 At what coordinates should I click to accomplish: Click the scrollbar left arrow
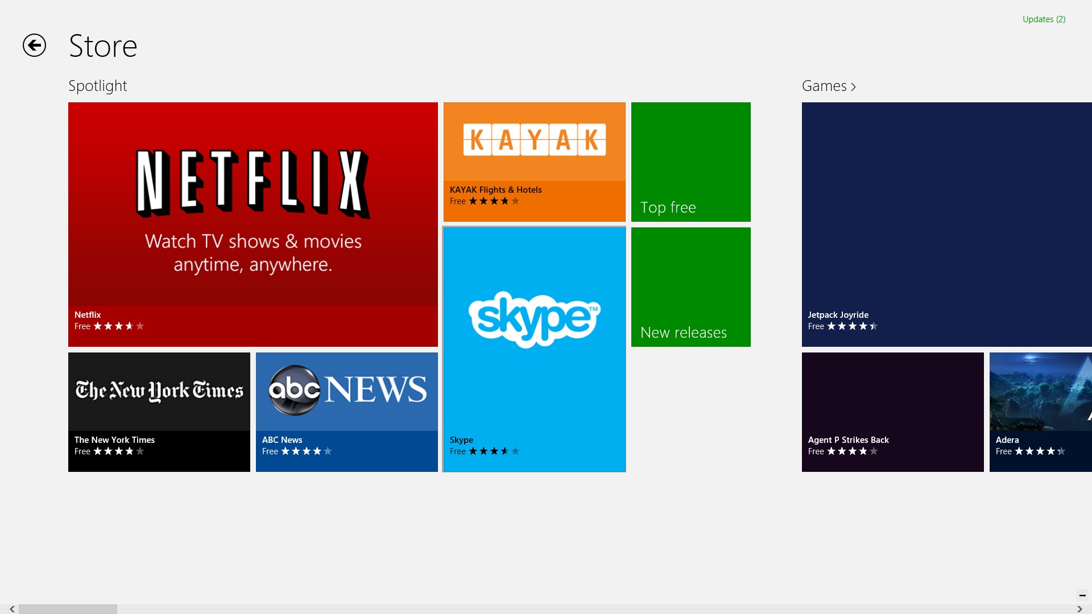[x=12, y=609]
